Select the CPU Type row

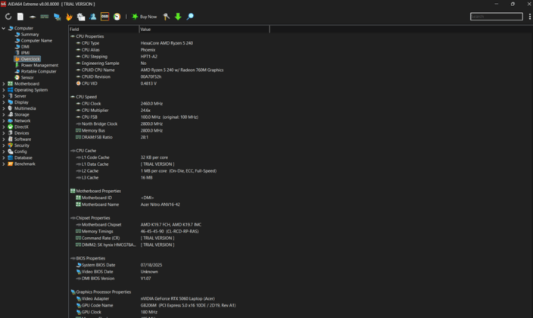point(170,43)
